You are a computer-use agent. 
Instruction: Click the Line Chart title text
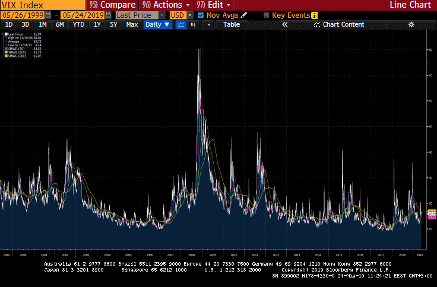(x=410, y=5)
